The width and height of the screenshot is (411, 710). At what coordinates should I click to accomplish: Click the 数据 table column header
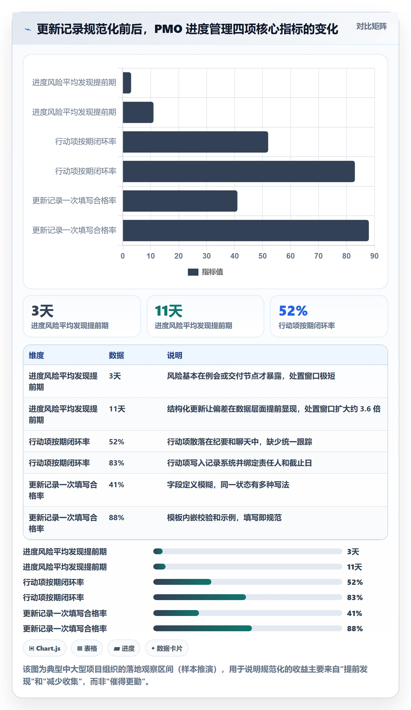[x=117, y=355]
